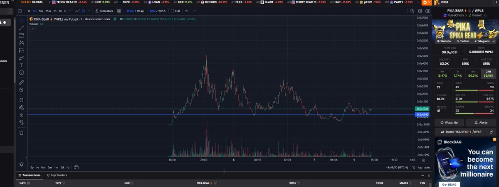Select the brush drawing tool
Image resolution: width=499 pixels, height=187 pixels.
(22, 58)
